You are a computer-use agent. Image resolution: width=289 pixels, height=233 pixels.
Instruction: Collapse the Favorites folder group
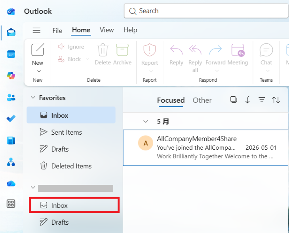(x=33, y=98)
